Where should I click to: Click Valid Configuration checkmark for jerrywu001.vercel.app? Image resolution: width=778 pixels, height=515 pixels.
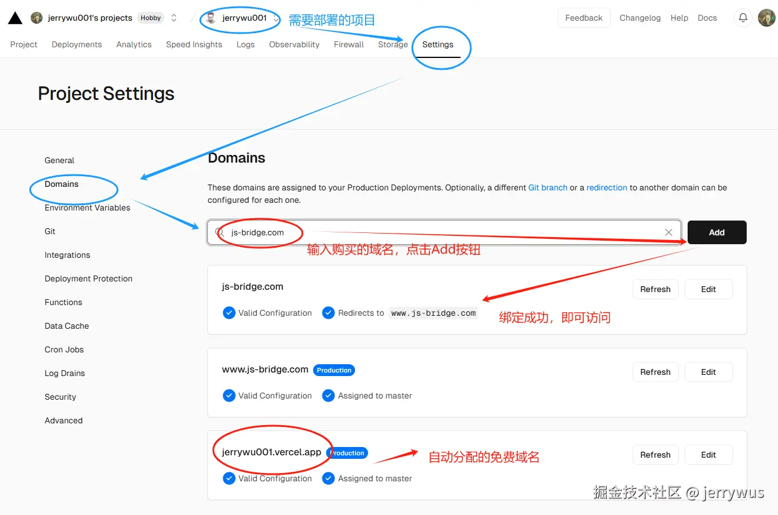coord(229,478)
